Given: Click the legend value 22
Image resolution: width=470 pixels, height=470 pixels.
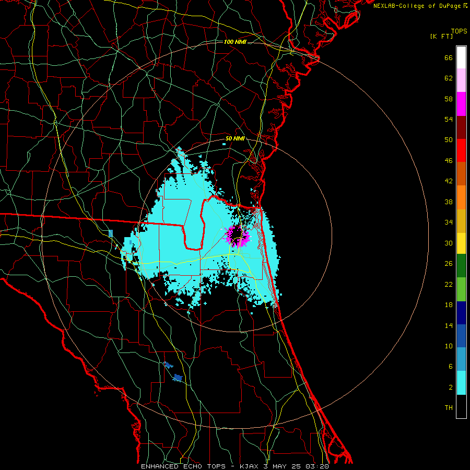Looking at the screenshot, I should point(449,285).
